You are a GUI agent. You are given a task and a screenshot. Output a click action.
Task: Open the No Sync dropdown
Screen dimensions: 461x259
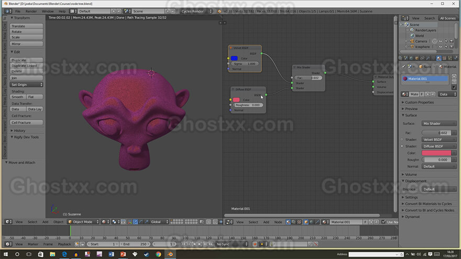pos(232,244)
